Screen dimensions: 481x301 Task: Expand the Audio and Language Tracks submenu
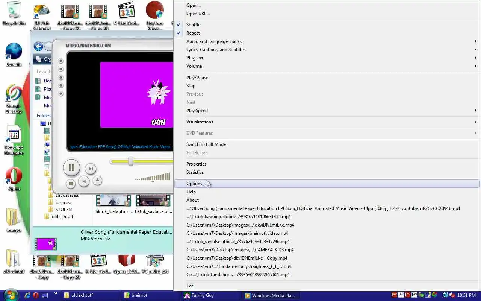pyautogui.click(x=327, y=41)
